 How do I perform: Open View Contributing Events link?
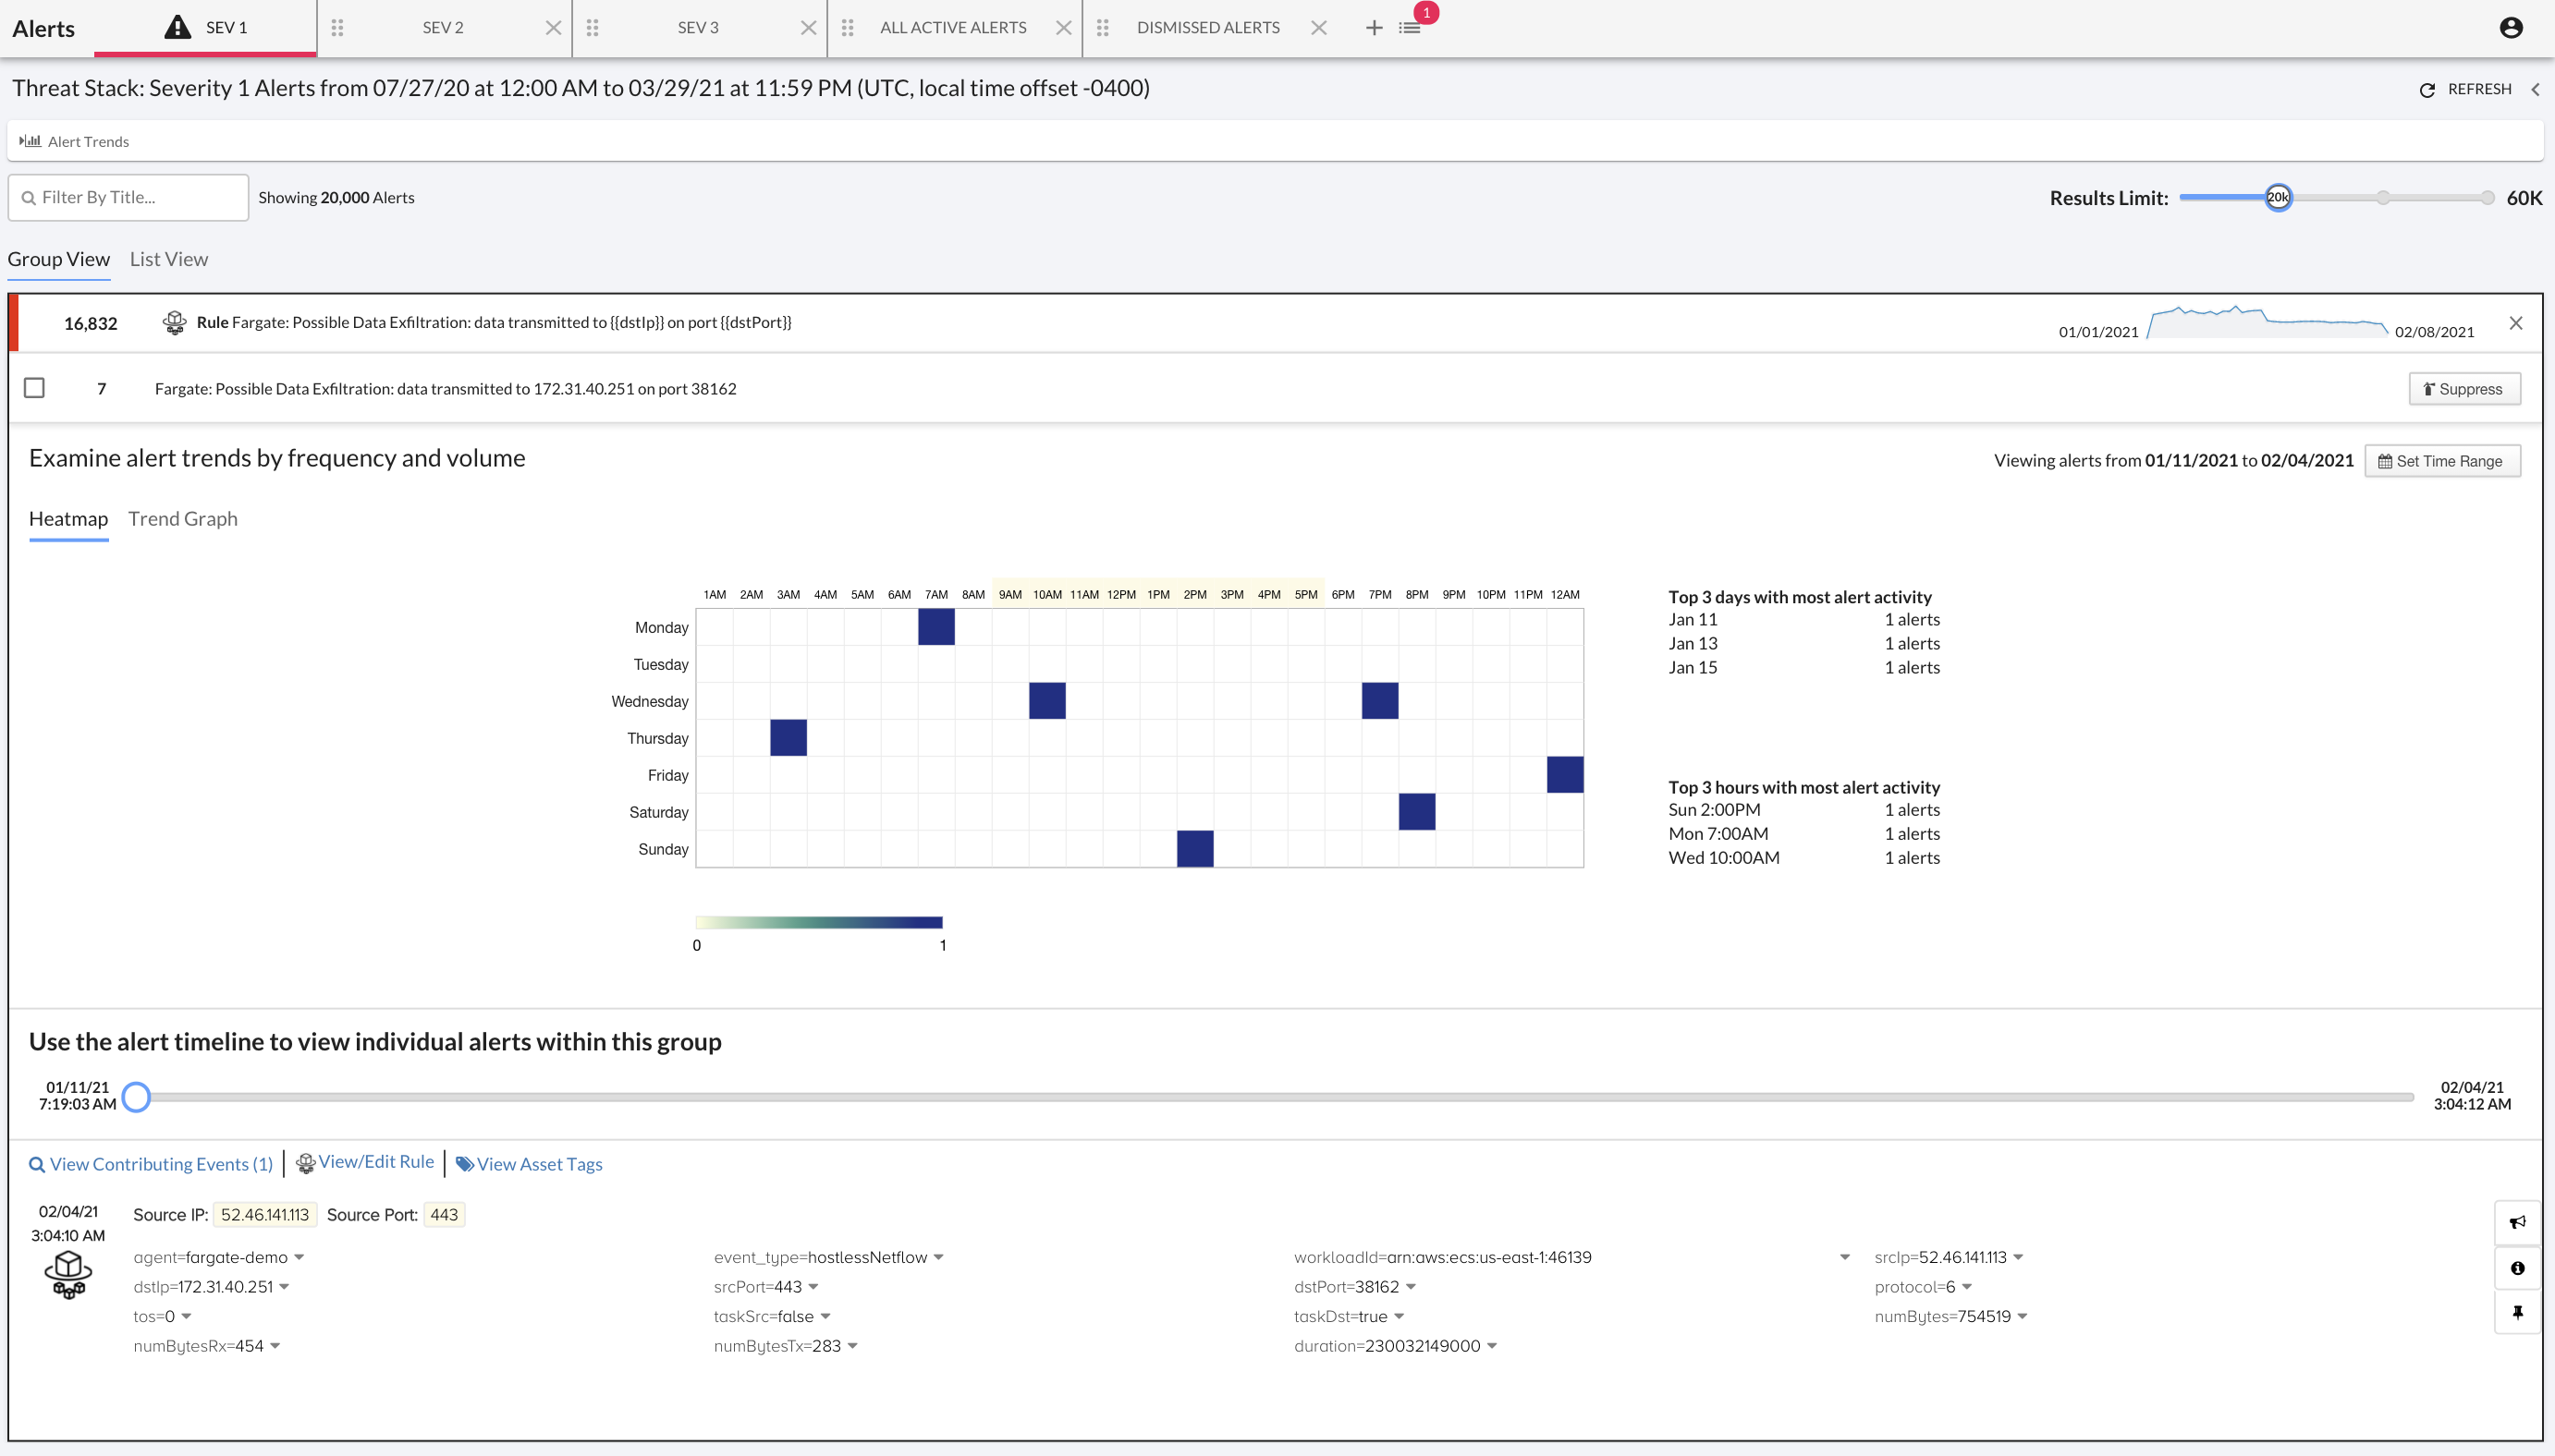point(151,1164)
